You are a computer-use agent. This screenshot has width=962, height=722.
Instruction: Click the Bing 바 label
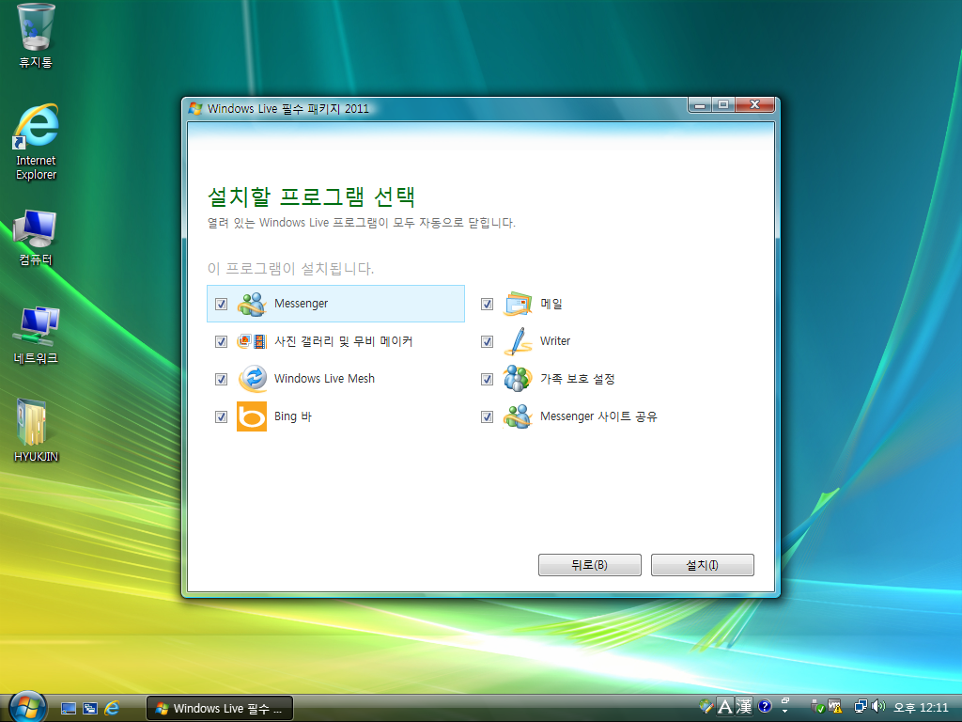[293, 416]
